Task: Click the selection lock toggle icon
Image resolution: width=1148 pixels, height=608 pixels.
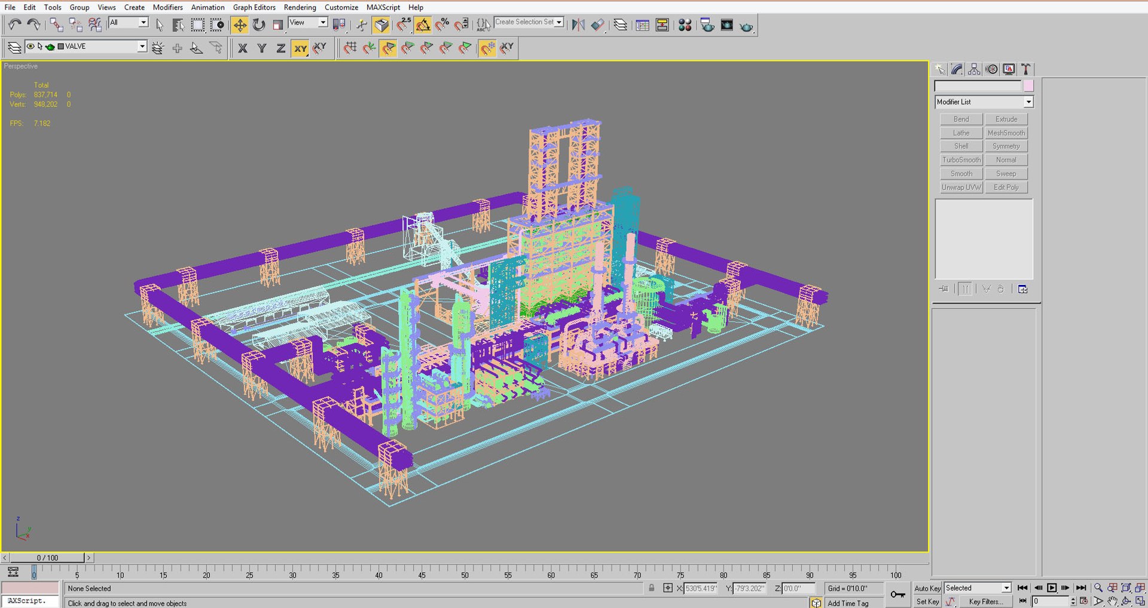Action: point(652,588)
